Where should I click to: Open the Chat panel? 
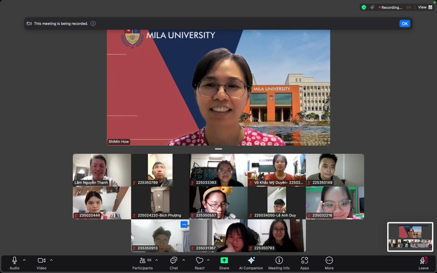pyautogui.click(x=174, y=263)
